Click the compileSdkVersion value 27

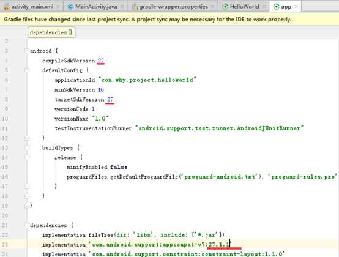pos(101,61)
